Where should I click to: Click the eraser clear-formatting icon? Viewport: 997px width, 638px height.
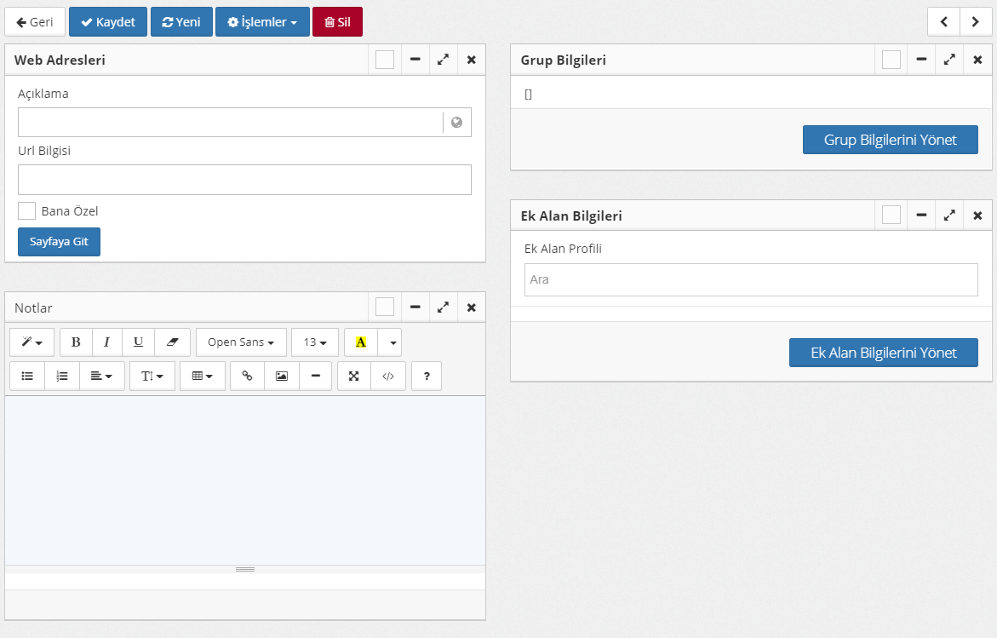173,342
